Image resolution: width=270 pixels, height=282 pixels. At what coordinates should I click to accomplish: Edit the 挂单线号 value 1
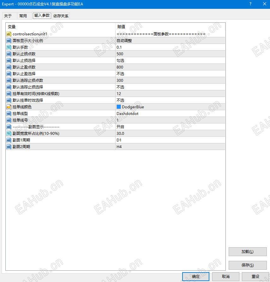tap(170, 120)
